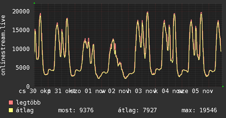Click the onlinestream.live vertical axis title
Image resolution: width=226 pixels, height=118 pixels.
click(x=3, y=45)
